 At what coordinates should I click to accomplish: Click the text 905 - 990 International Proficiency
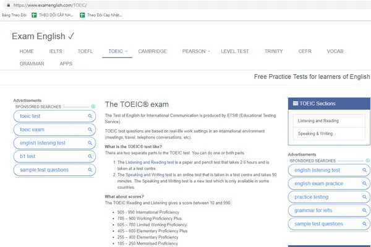[148, 212]
